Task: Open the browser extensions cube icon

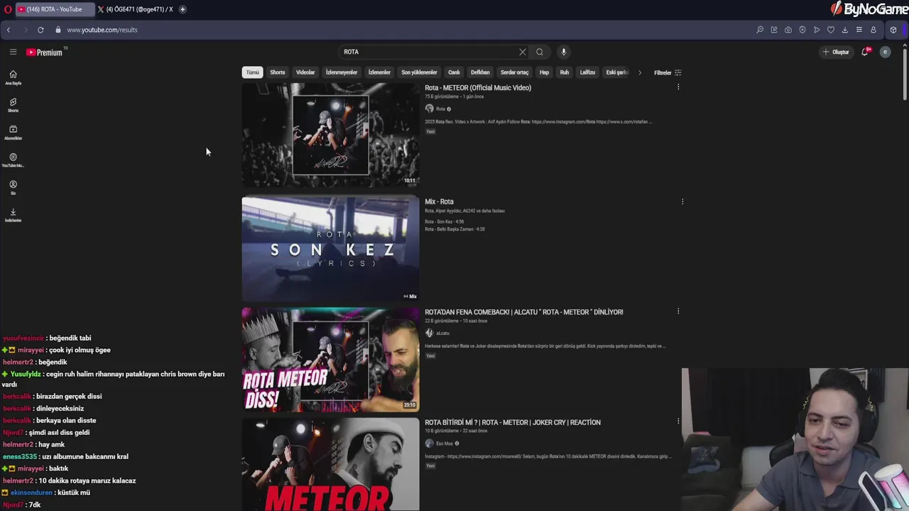Action: [893, 30]
